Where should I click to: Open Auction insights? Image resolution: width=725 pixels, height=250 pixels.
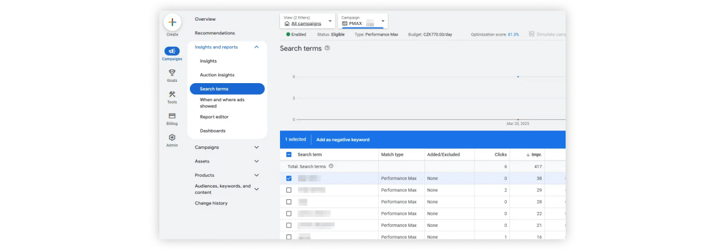point(217,75)
